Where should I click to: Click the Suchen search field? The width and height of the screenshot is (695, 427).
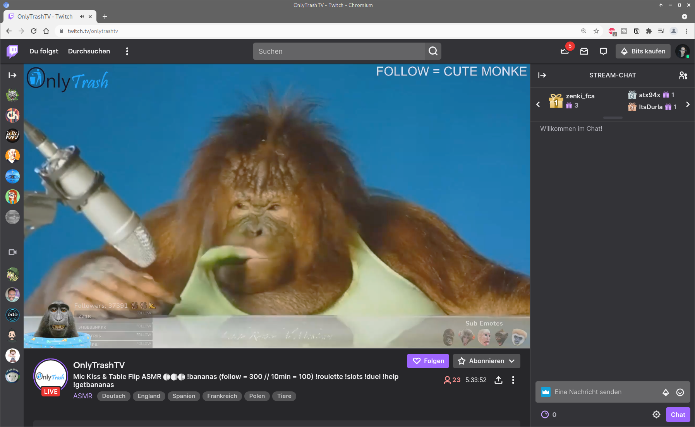[x=338, y=51]
